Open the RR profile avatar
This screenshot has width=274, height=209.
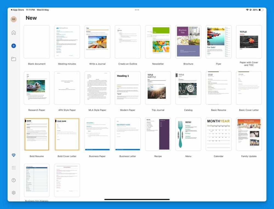tap(14, 19)
